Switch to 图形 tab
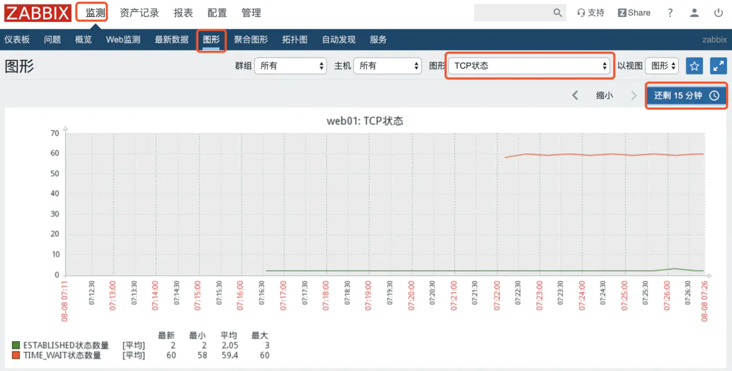This screenshot has width=732, height=371. (x=211, y=40)
